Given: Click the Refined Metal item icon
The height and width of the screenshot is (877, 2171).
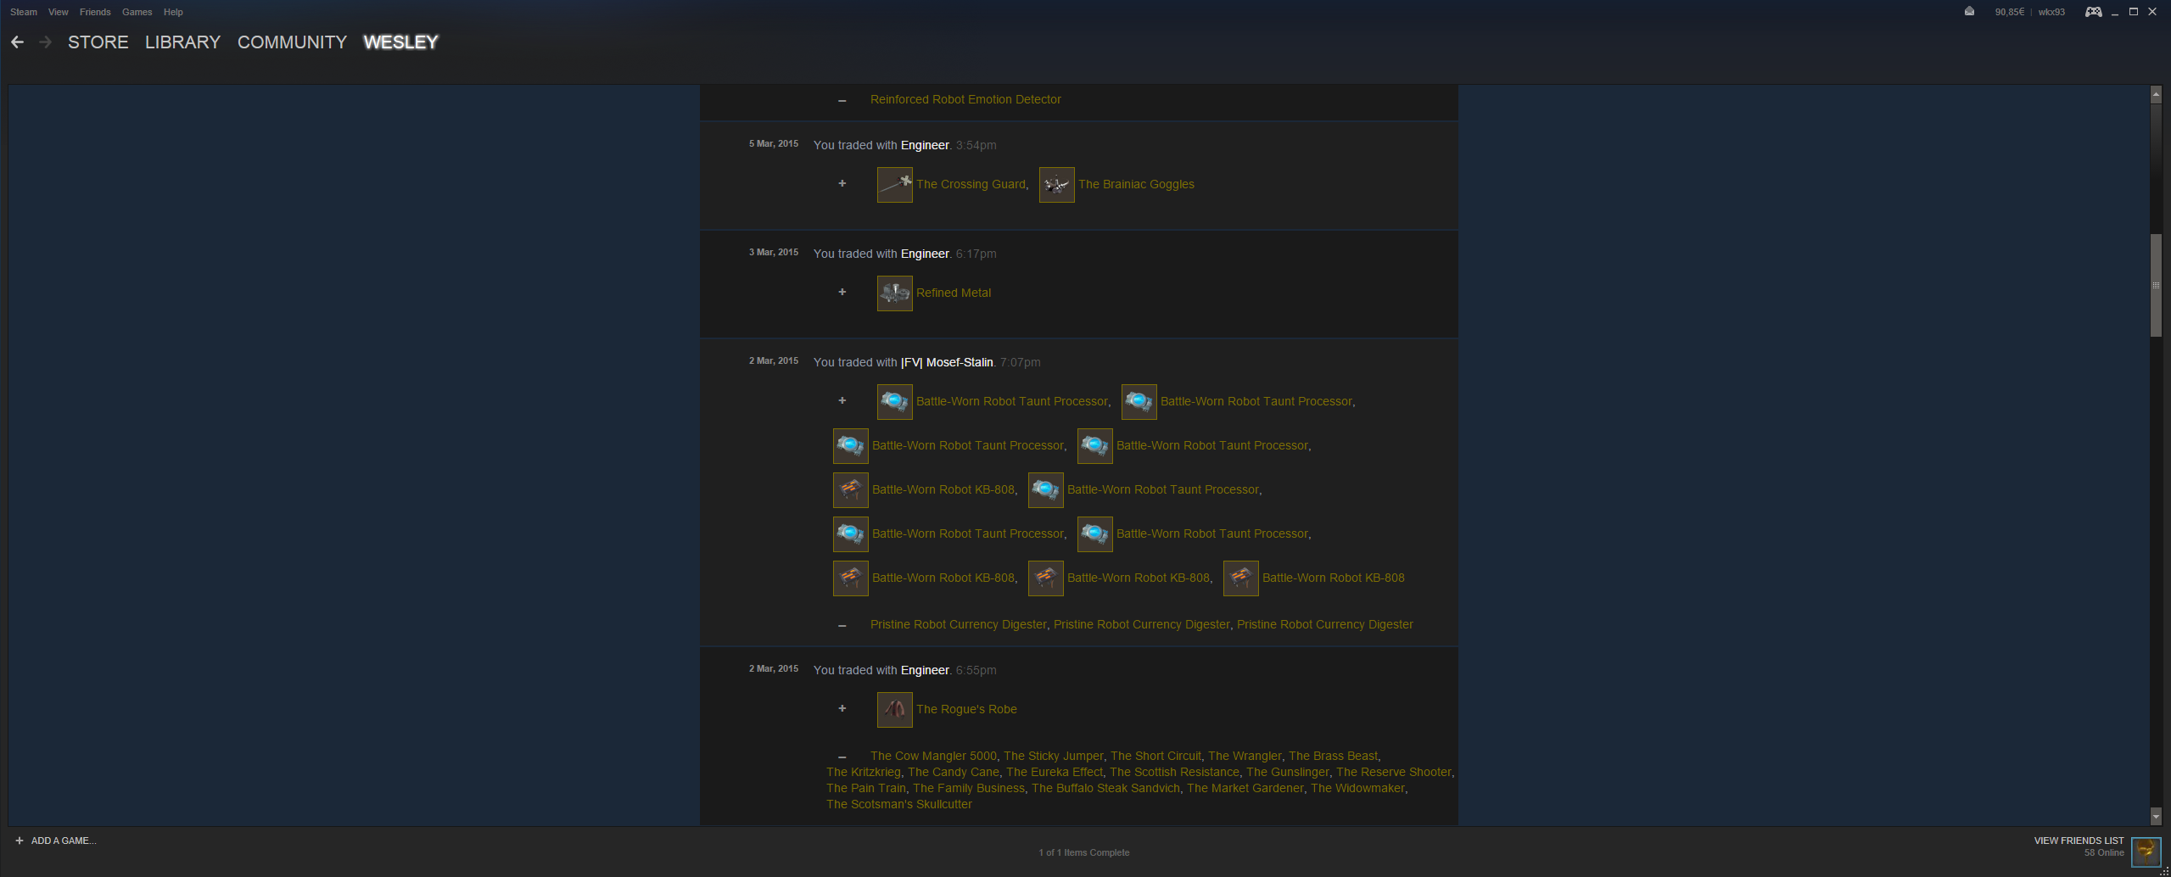Looking at the screenshot, I should tap(894, 293).
